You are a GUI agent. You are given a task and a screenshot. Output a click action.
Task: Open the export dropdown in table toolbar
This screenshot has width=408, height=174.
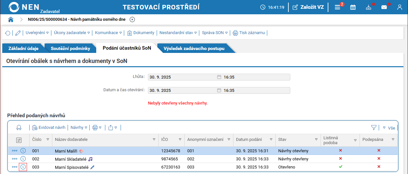pos(112,128)
